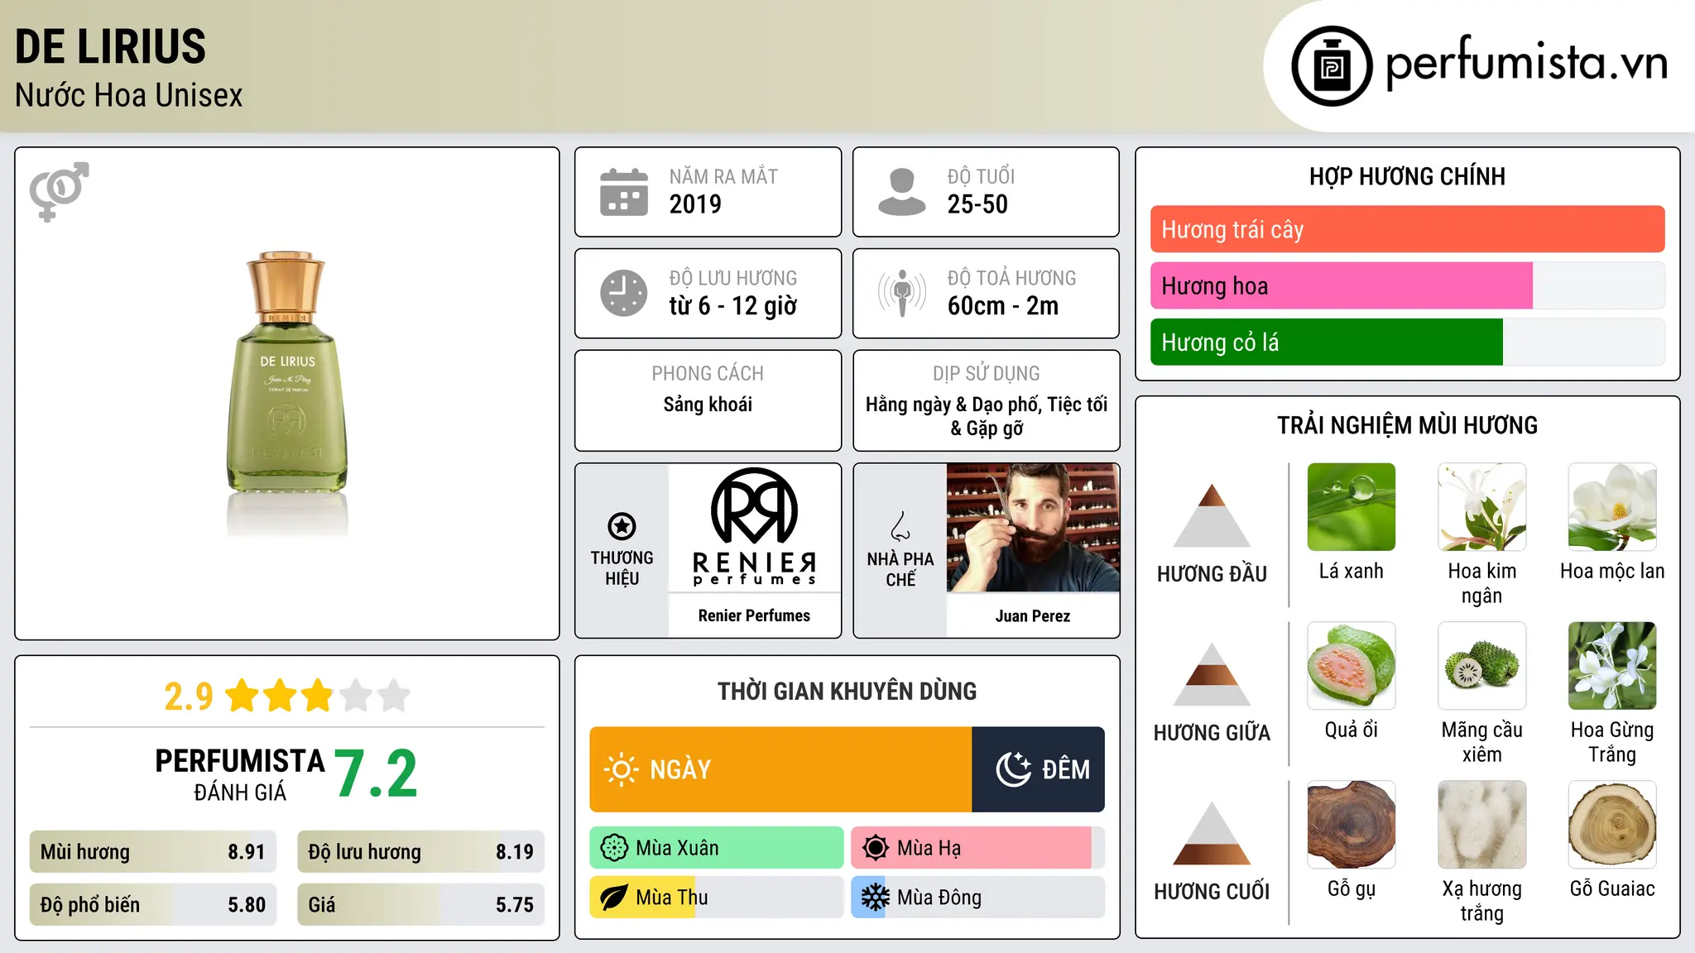The image size is (1695, 953).
Task: Click the snowflake icon for Mùa Đông
Action: click(x=876, y=898)
